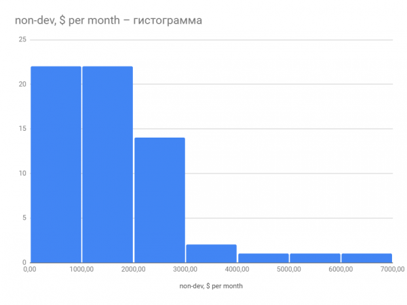This screenshot has width=407, height=305.
Task: Click the 2000,00 axis label
Action: [x=134, y=269]
